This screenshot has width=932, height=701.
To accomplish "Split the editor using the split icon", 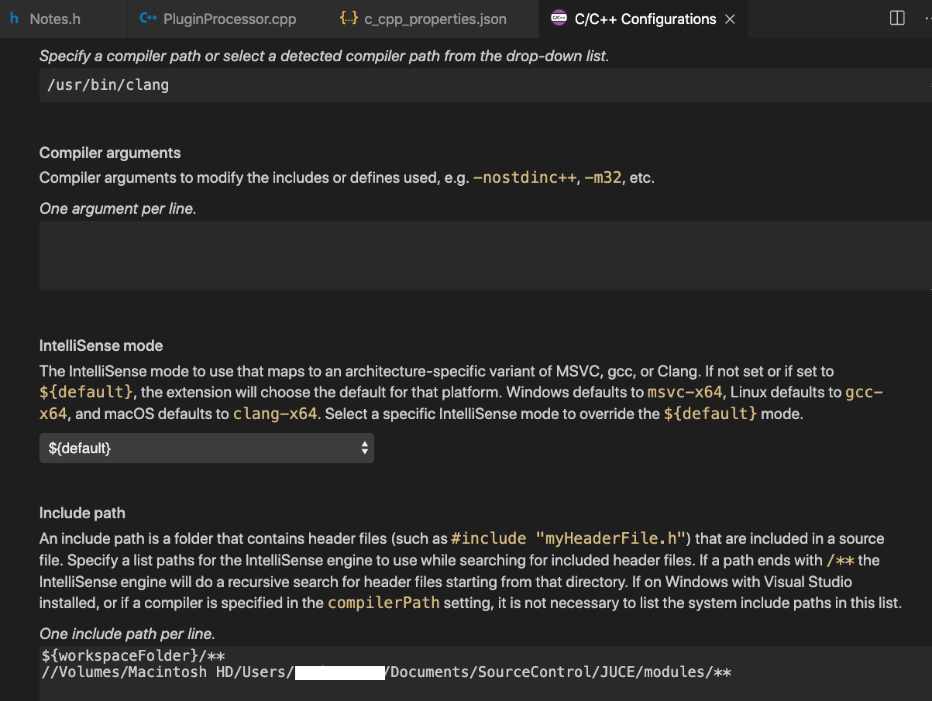I will 897,19.
